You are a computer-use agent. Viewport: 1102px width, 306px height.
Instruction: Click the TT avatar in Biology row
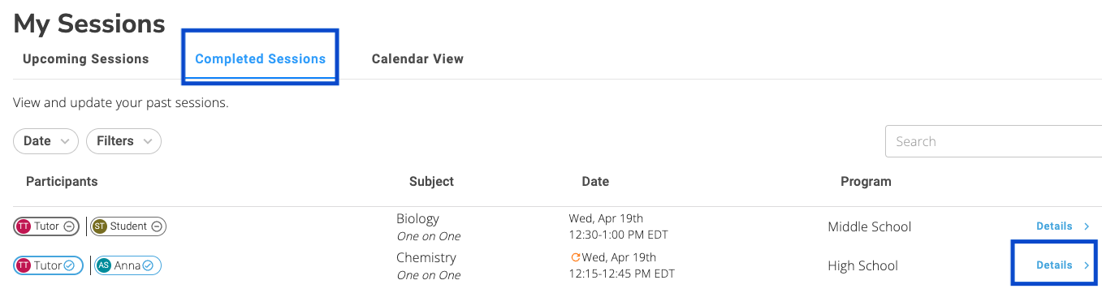(x=24, y=226)
